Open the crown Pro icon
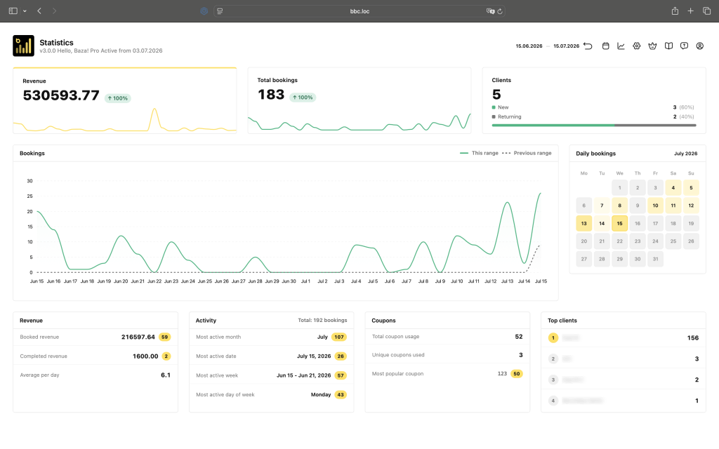The width and height of the screenshot is (719, 449). (x=652, y=46)
